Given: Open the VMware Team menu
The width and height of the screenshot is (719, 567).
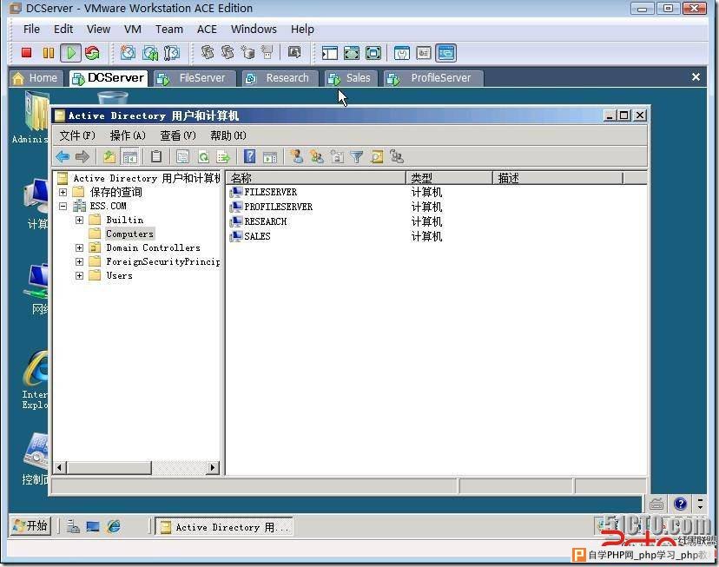Looking at the screenshot, I should (169, 30).
